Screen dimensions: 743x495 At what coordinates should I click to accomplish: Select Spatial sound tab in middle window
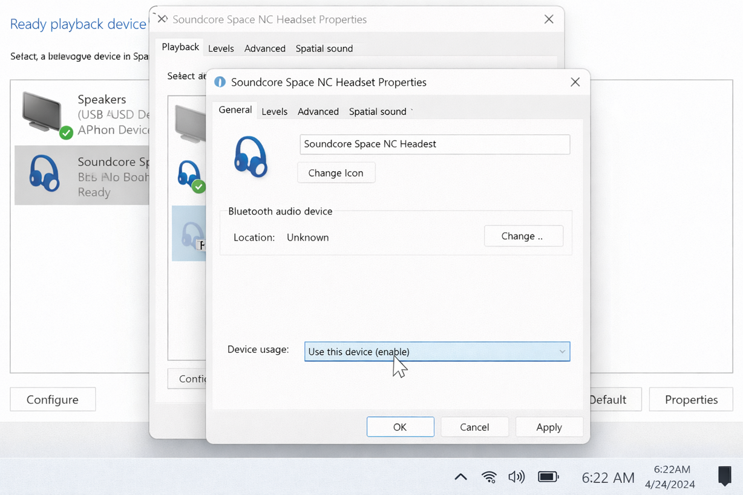tap(324, 48)
